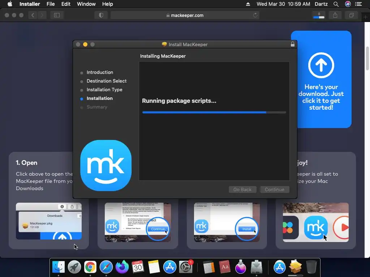370x277 pixels.
Task: Open Google Chrome in the Dock
Action: coord(90,267)
